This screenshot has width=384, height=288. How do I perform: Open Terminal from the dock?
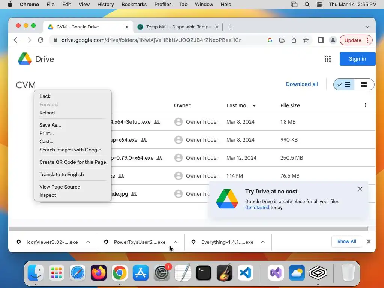204,272
